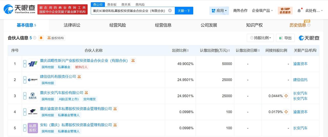Click the notification bell in the header
This screenshot has height=137, width=328.
click(299, 11)
